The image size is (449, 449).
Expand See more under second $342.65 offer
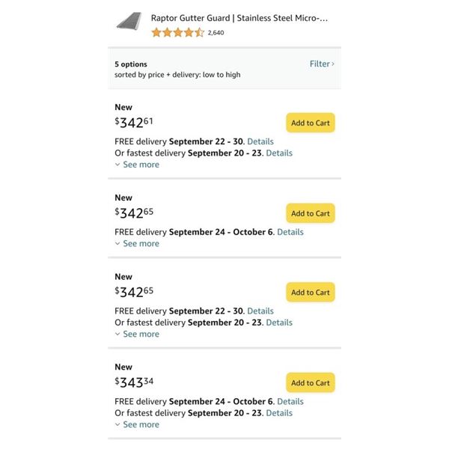pos(141,335)
